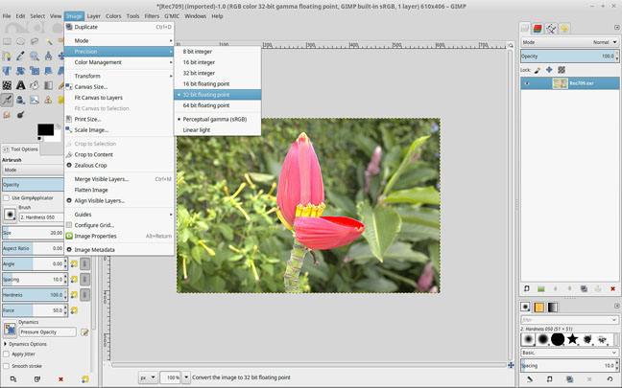Select the Rotate tool in toolbox

click(20, 71)
